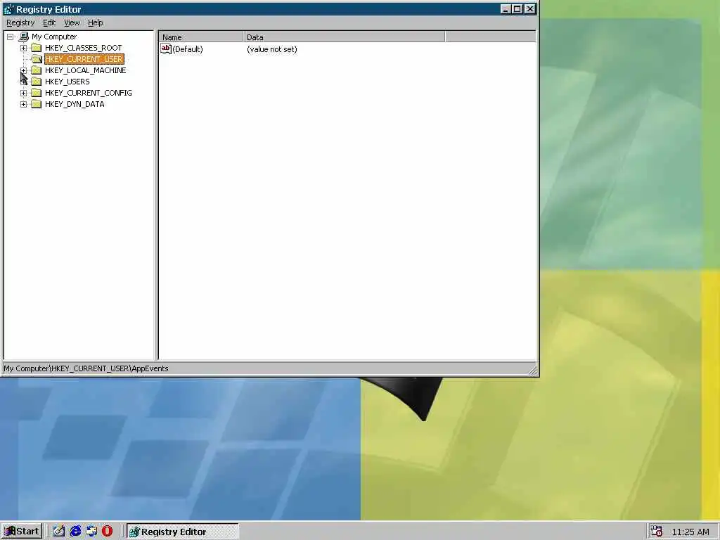720x540 pixels.
Task: Click quick launch icon between Internet Explorer and Opera
Action: [x=91, y=532]
